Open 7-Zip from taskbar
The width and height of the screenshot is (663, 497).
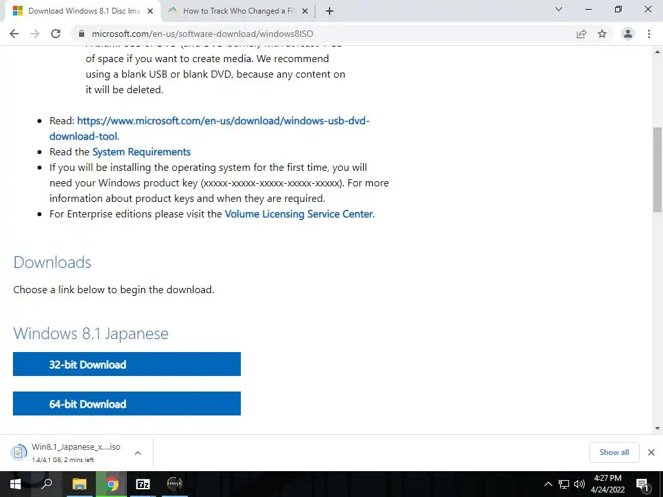(x=143, y=484)
